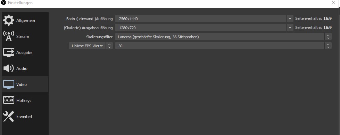Switch to the Hotkeys settings tab
The height and width of the screenshot is (135, 340).
(25, 100)
